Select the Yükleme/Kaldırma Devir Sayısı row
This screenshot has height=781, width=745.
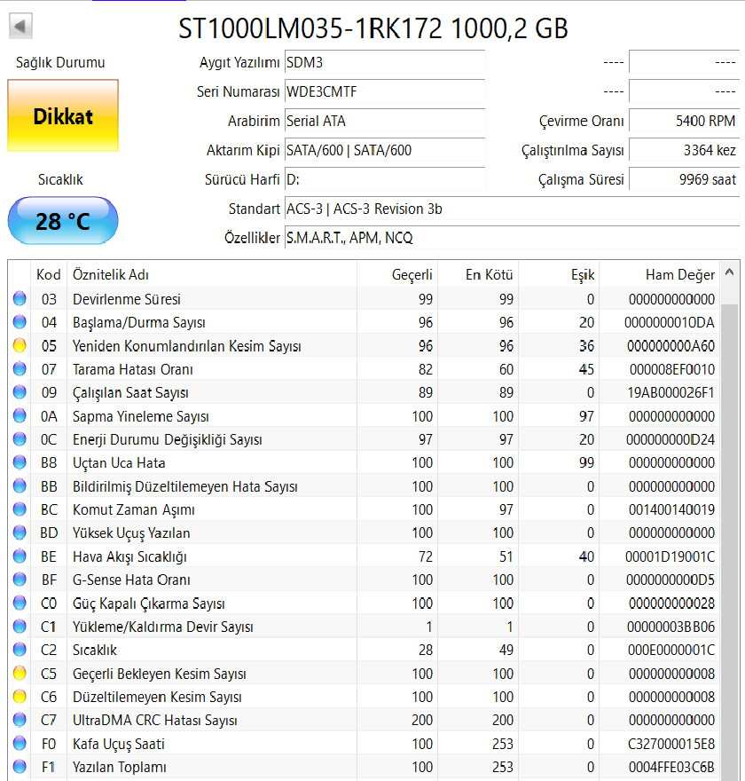(x=365, y=627)
